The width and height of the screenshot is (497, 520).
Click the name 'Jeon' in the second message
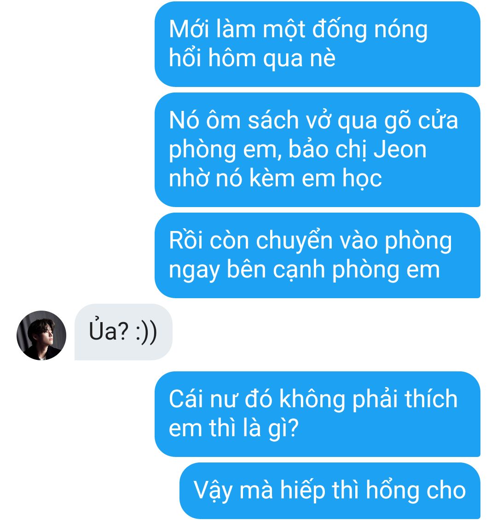(x=400, y=150)
